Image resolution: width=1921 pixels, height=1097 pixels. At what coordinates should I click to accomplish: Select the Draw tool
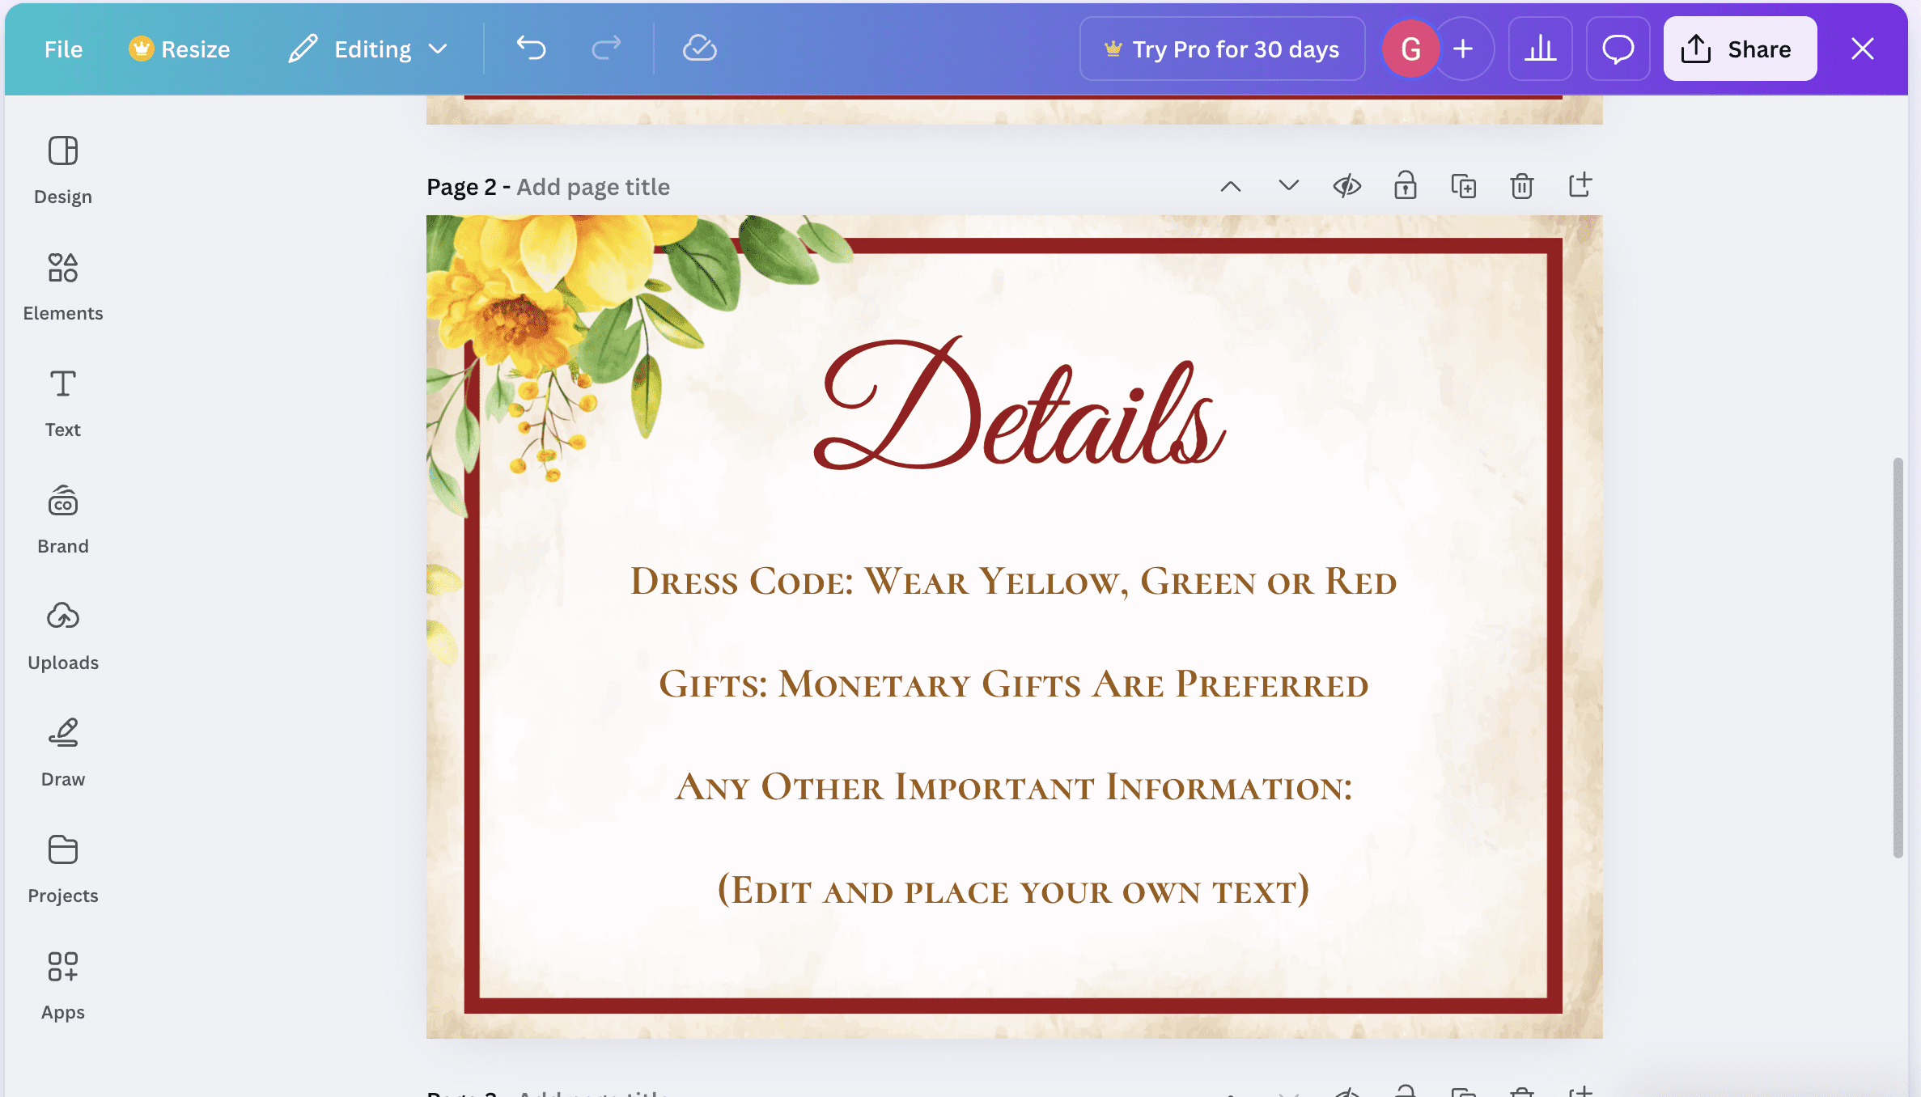[63, 752]
